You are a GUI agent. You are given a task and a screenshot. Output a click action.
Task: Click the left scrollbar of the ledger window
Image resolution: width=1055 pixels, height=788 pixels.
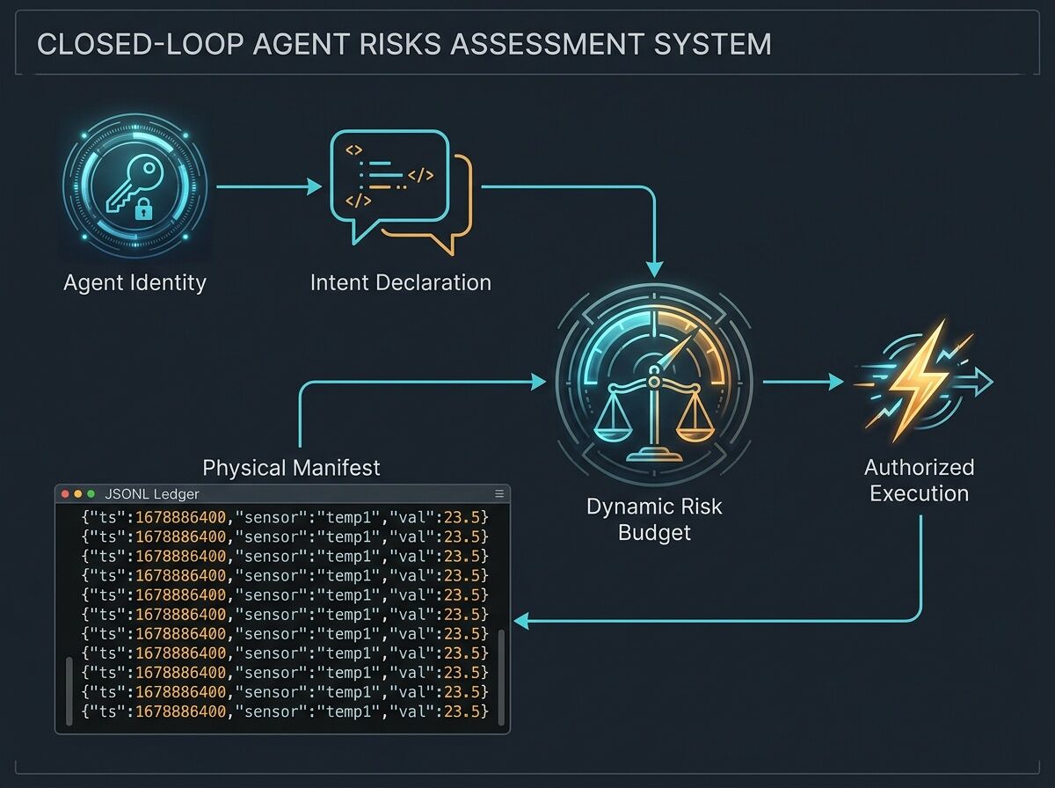click(68, 688)
